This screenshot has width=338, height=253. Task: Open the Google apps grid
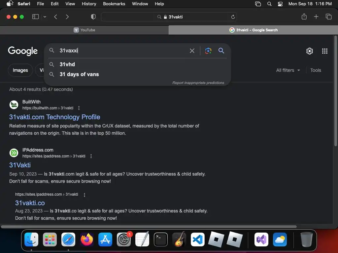click(325, 51)
